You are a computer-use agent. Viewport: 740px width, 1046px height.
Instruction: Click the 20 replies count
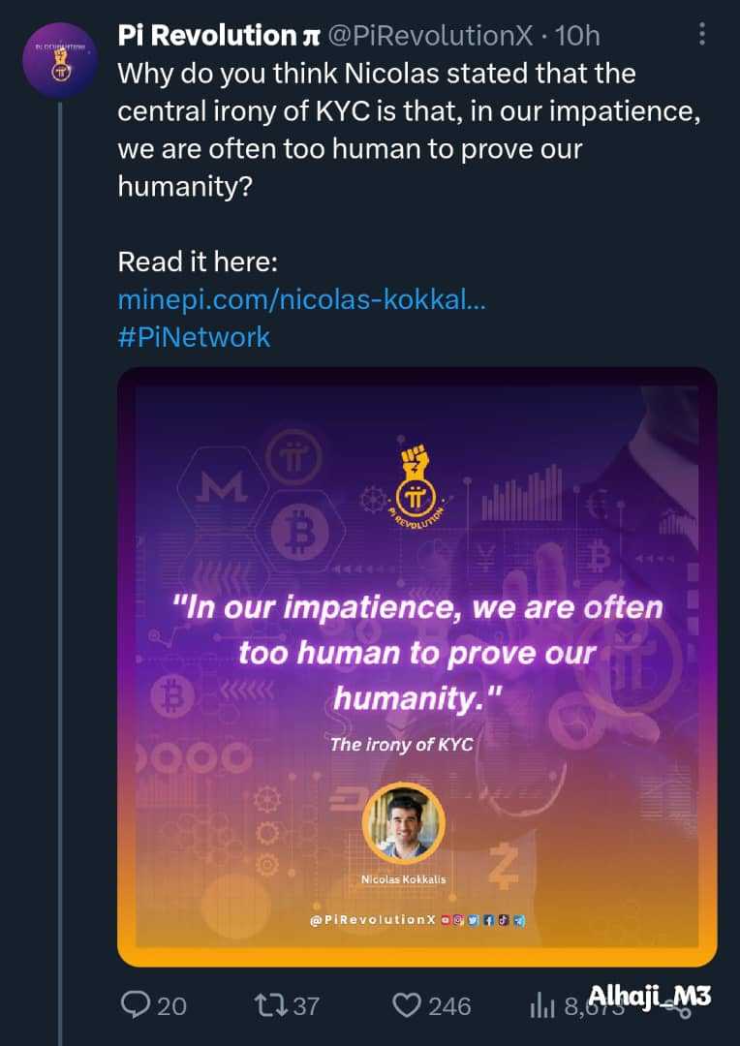[x=171, y=1006]
